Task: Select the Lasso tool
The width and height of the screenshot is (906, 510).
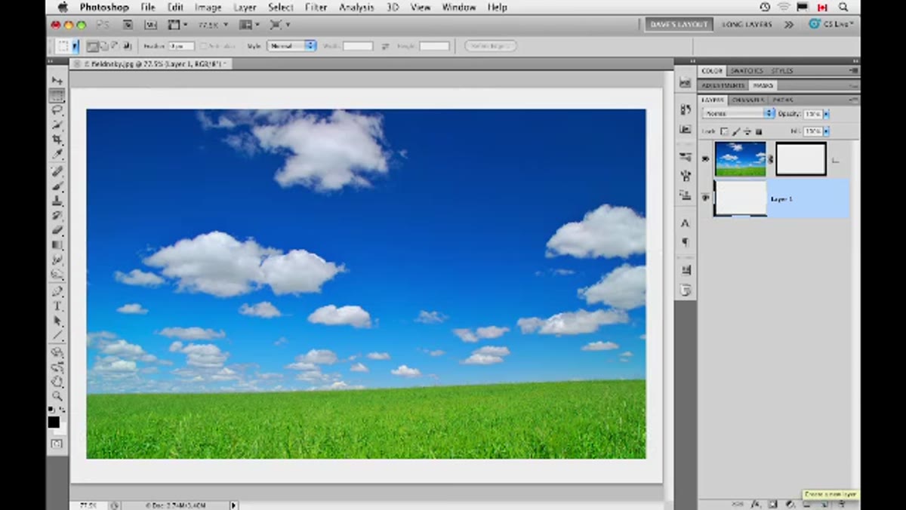Action: (57, 110)
